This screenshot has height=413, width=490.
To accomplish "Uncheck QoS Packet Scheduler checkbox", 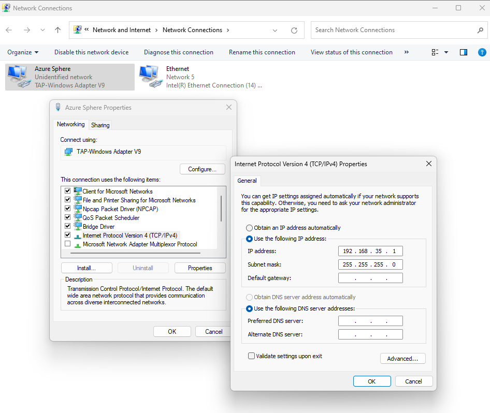I will (67, 217).
